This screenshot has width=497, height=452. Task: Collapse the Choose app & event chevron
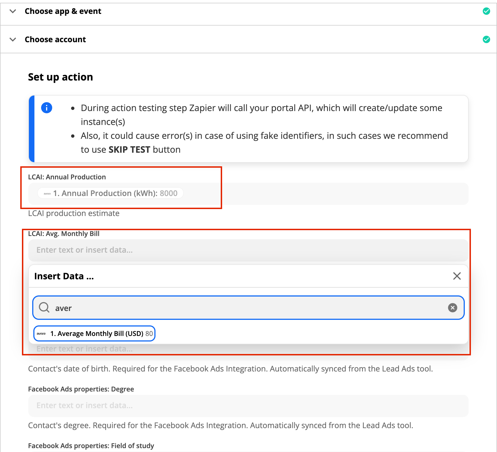13,11
